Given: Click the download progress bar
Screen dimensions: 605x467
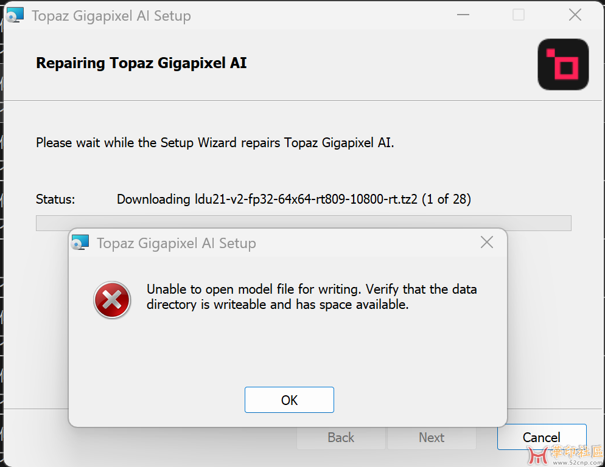Looking at the screenshot, I should 303,223.
